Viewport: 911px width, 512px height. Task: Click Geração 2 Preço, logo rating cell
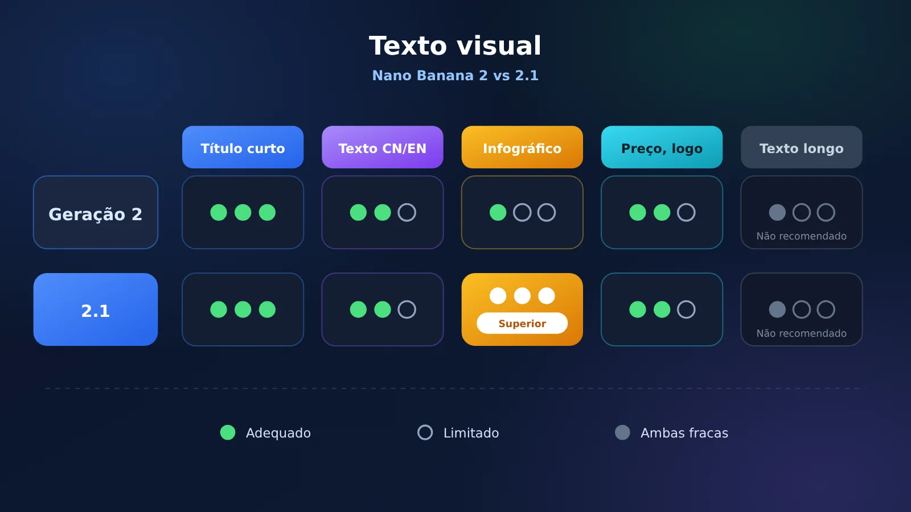coord(662,212)
